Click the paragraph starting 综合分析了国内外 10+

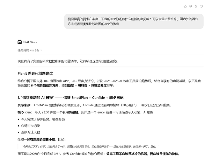[109, 83]
